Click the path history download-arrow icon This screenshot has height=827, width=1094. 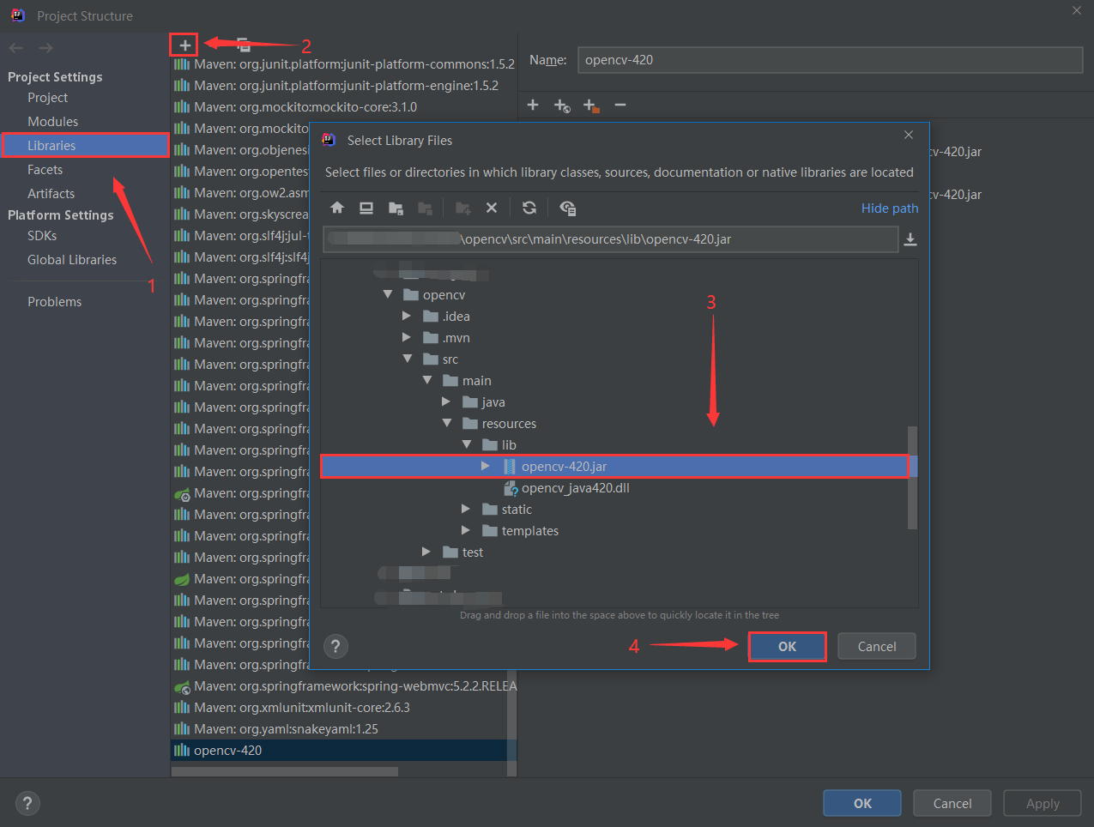(x=910, y=239)
